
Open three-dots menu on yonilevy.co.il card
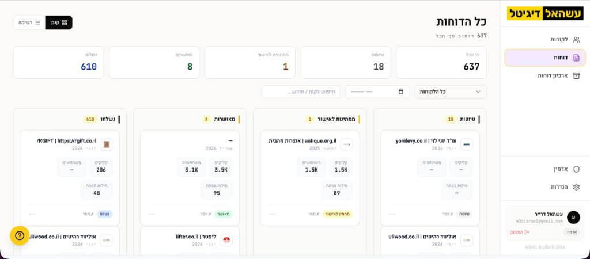tap(392, 214)
